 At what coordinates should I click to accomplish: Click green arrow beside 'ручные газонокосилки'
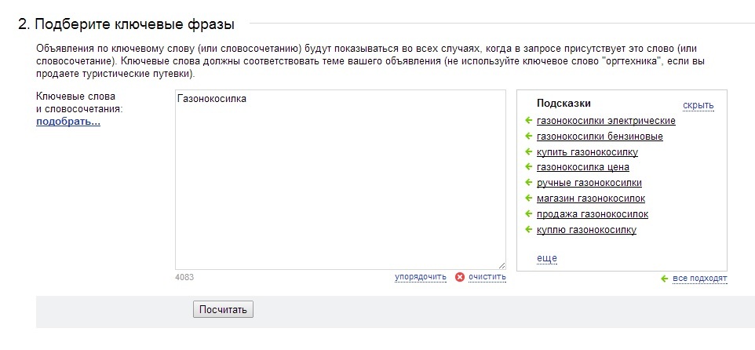point(528,183)
